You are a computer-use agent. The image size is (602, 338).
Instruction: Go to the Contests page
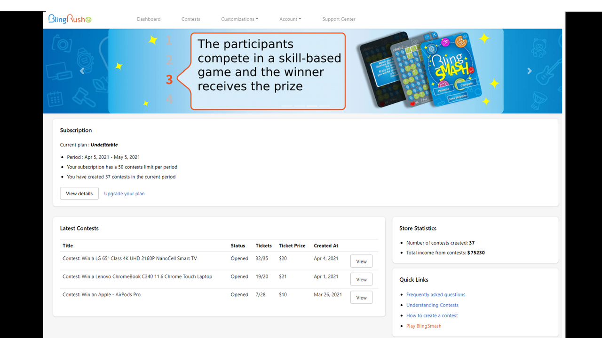(191, 19)
